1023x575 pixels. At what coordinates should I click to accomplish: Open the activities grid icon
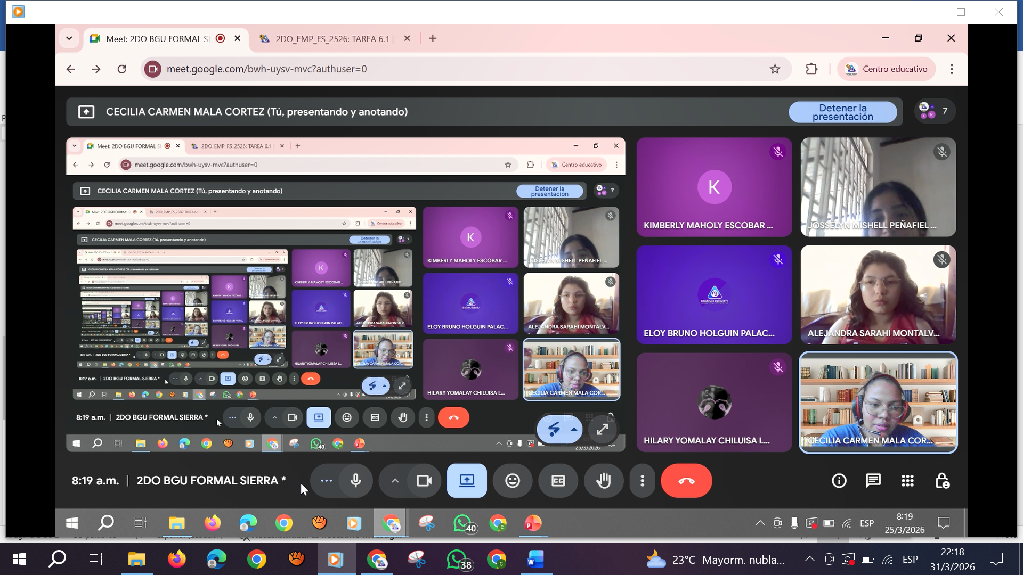(x=907, y=481)
